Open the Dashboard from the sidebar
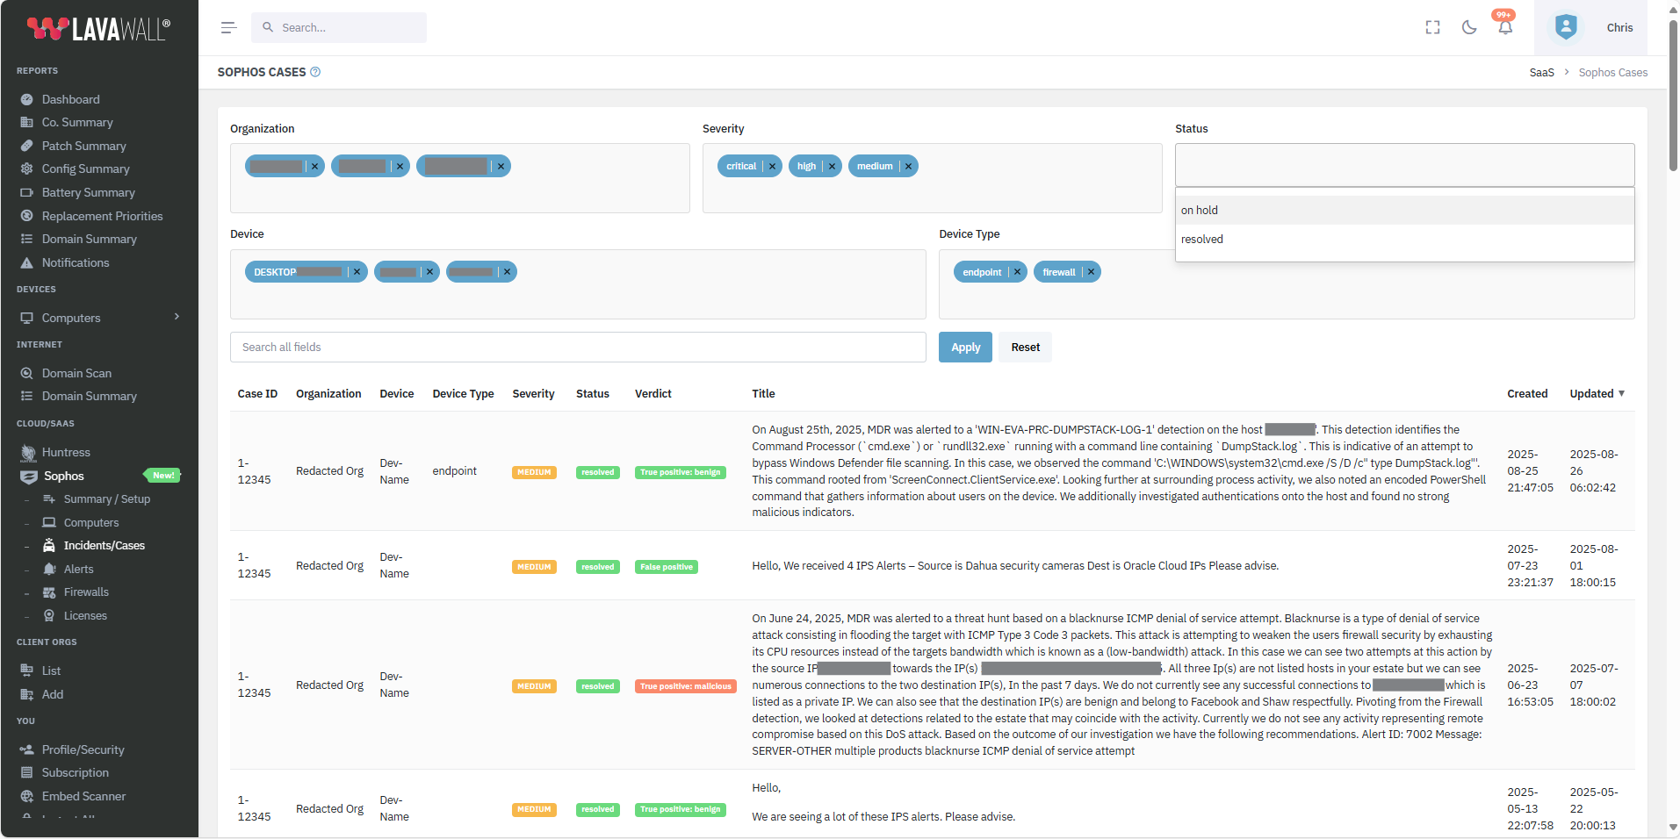The image size is (1680, 839). pos(70,99)
